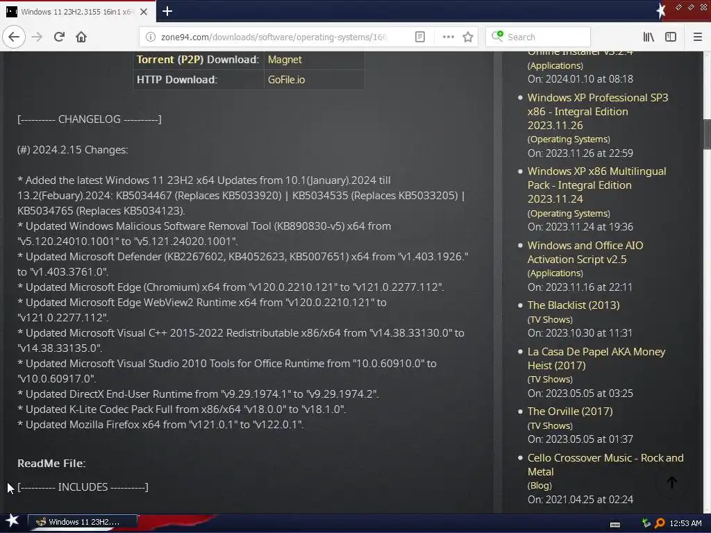This screenshot has width=711, height=533.
Task: Open Windows XP Professional SP3 x86 link
Action: 598,112
